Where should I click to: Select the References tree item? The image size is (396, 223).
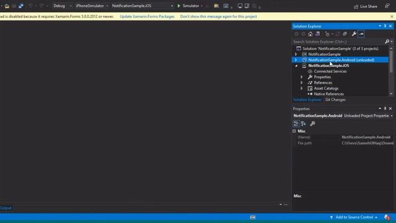(323, 82)
